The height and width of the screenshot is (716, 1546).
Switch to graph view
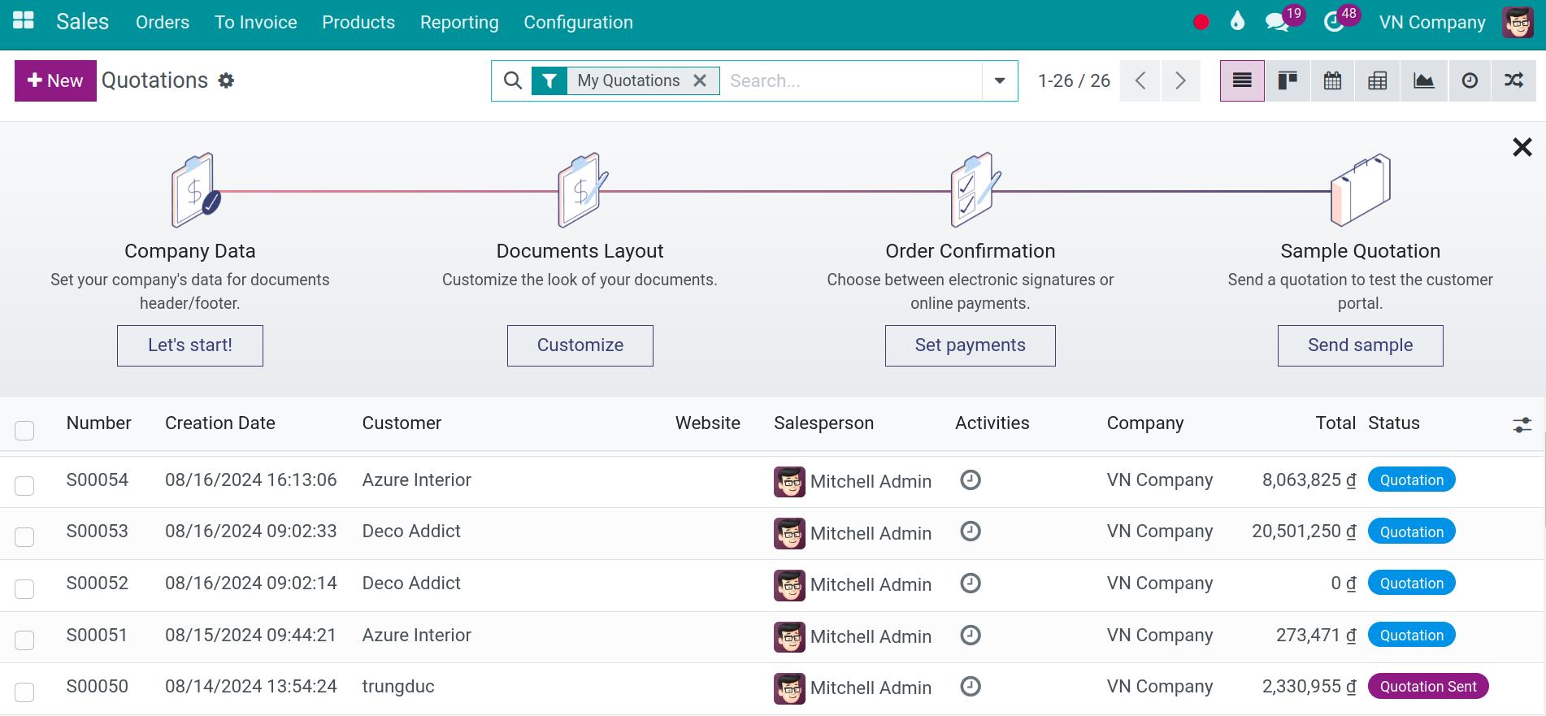pyautogui.click(x=1423, y=80)
